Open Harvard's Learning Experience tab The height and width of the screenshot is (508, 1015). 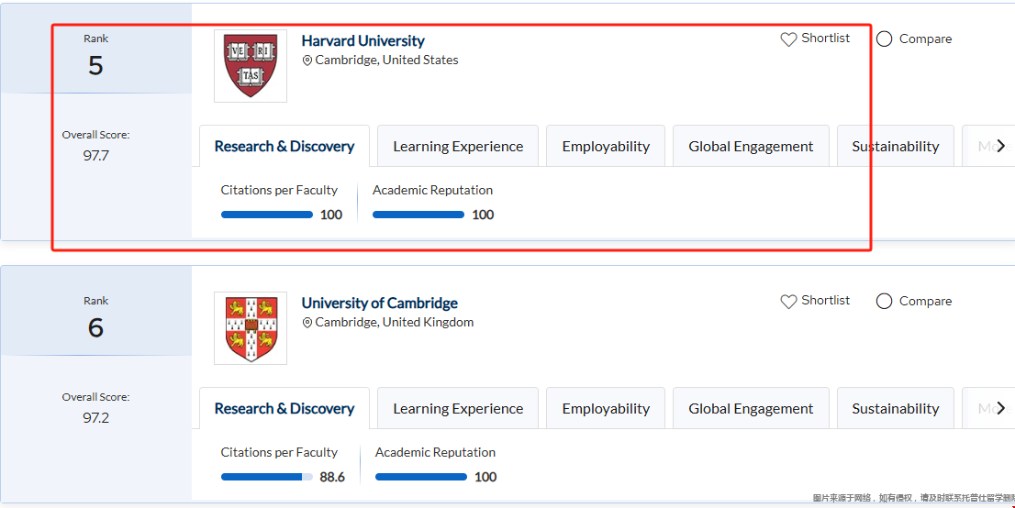[x=458, y=147]
